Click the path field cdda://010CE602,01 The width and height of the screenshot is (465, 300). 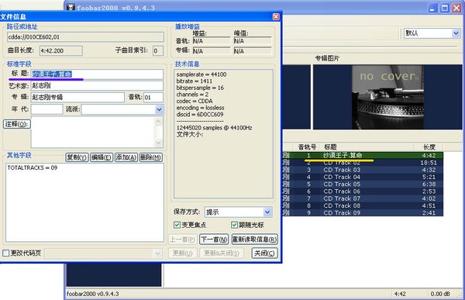click(85, 37)
